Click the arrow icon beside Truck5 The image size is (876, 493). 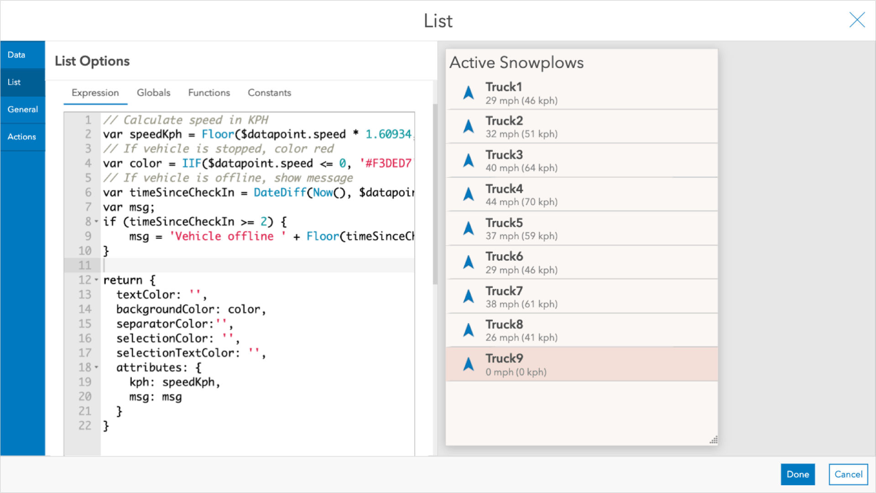click(469, 228)
